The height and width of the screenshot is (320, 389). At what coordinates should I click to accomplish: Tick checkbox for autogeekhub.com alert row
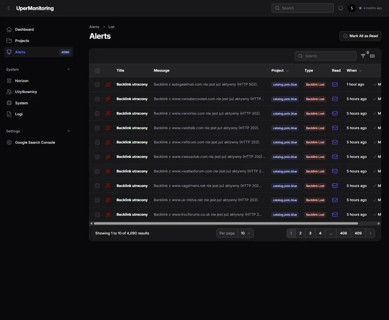(97, 85)
